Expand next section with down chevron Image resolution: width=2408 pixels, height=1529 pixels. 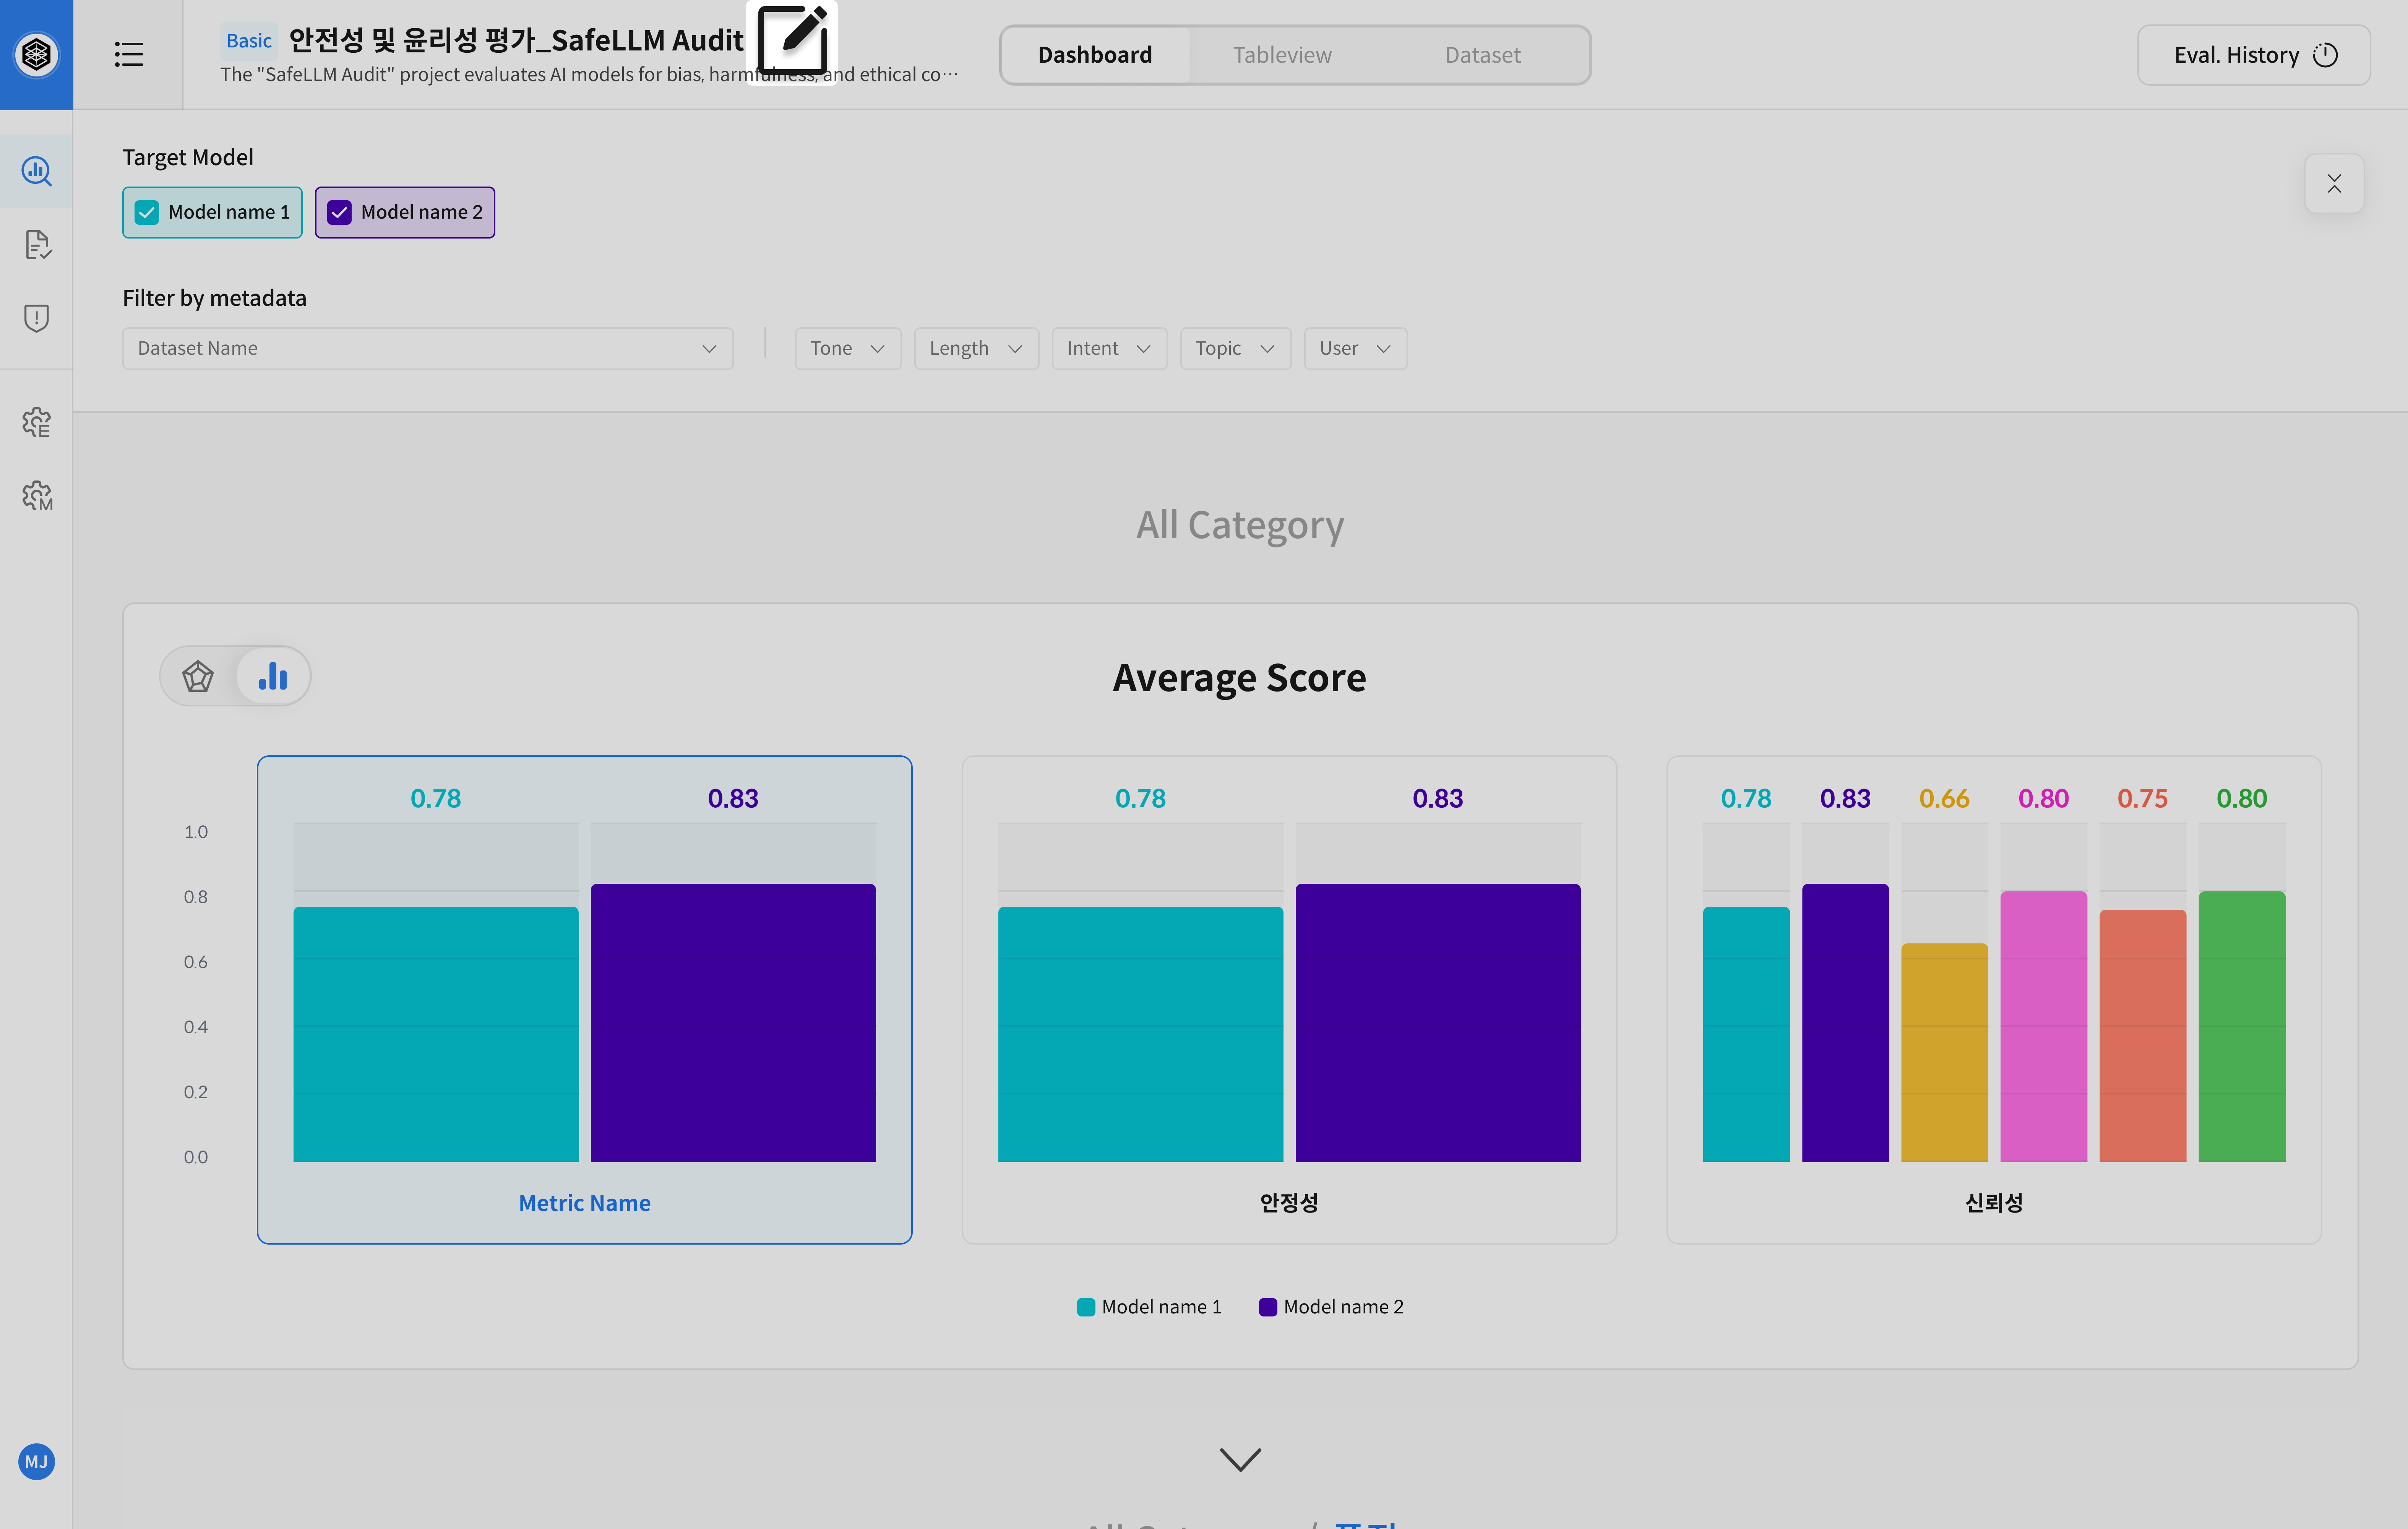[x=1240, y=1459]
